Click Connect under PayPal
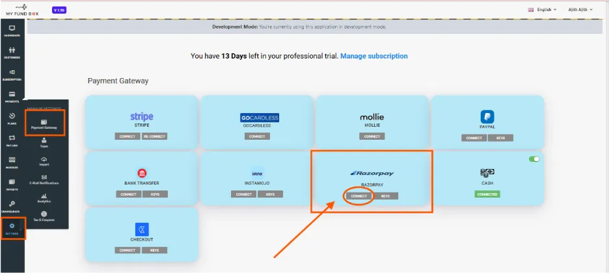Viewport: 609px width, 273px height. pos(474,138)
